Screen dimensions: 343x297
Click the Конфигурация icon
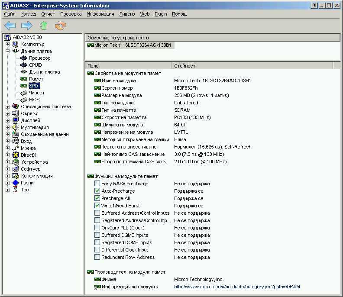click(16, 176)
